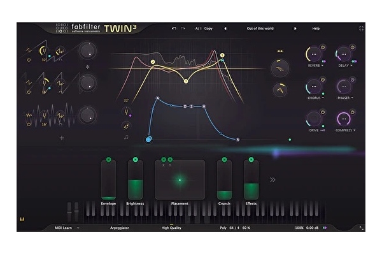
Task: Select the noise oscillator's waveform icon
Action: click(29, 115)
